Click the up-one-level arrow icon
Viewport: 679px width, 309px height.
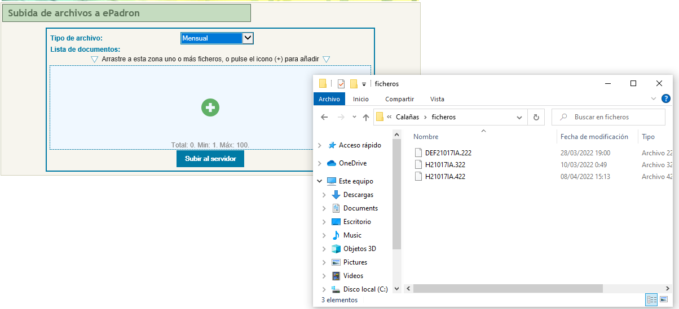click(366, 117)
